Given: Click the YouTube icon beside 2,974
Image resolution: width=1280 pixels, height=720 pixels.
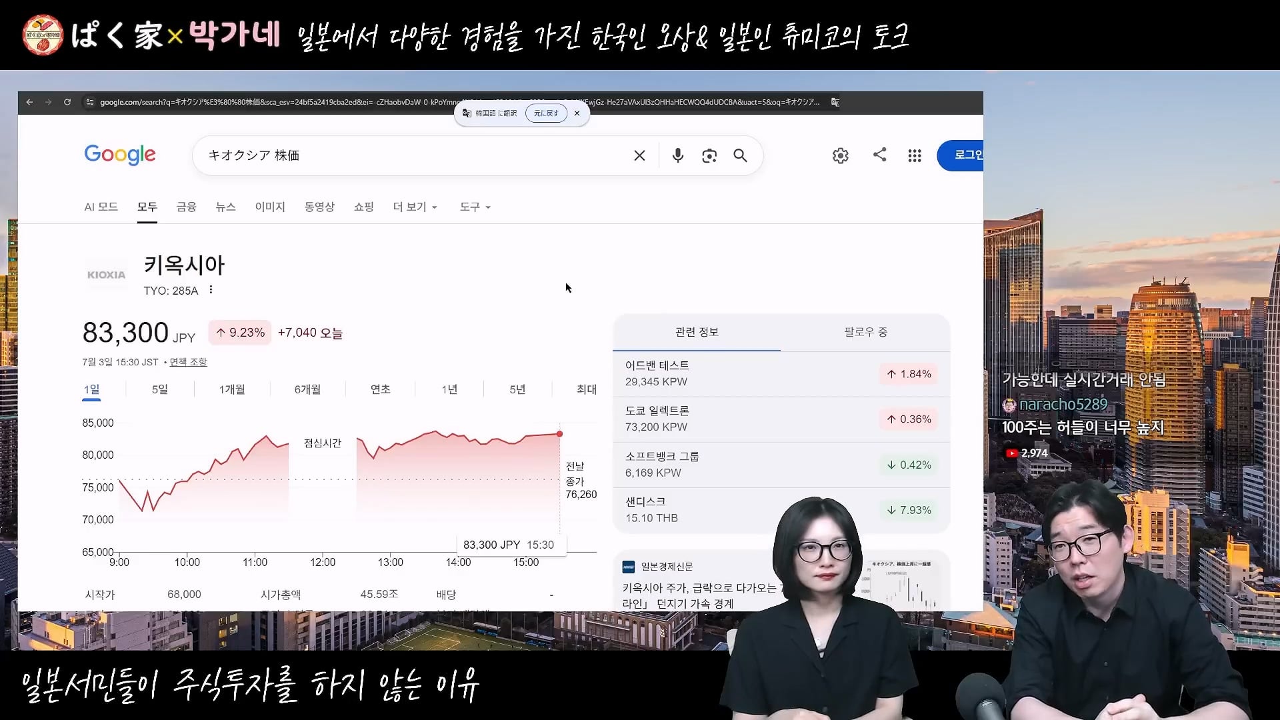Looking at the screenshot, I should (1012, 453).
